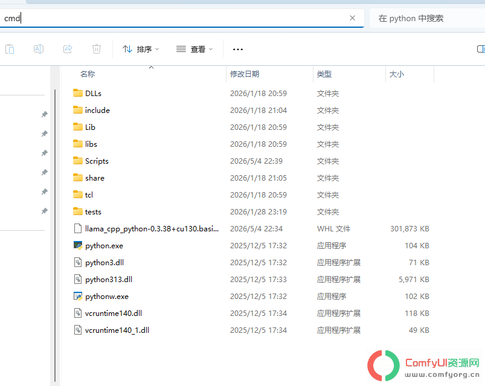Select the vcruntime140_1.dll file icon
Image resolution: width=485 pixels, height=386 pixels.
pyautogui.click(x=78, y=330)
